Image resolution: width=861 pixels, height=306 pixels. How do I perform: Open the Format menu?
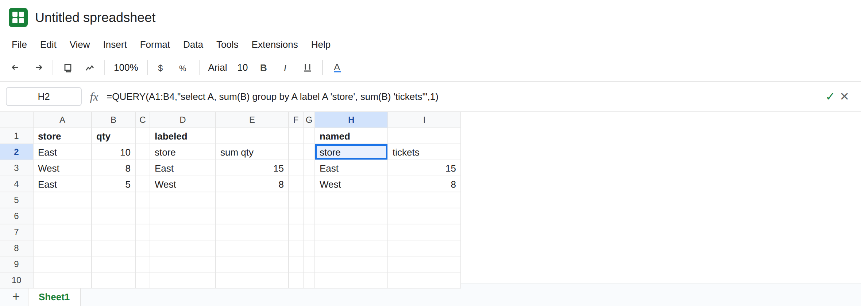(155, 44)
